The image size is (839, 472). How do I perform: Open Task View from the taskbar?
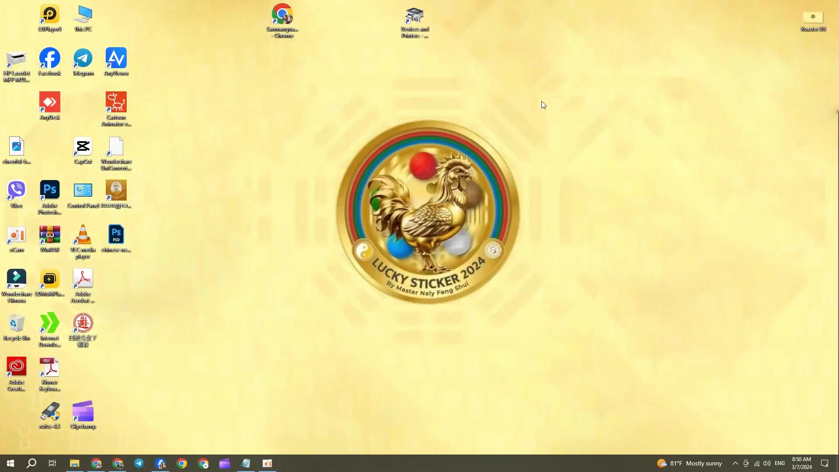(52, 463)
